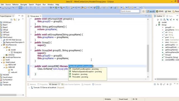Expand the Libraries node

pos(4,55)
